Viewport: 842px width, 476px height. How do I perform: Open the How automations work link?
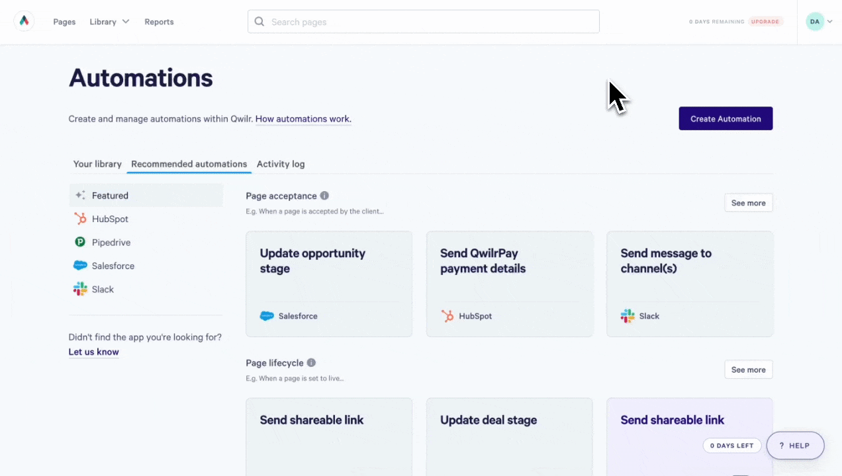303,118
